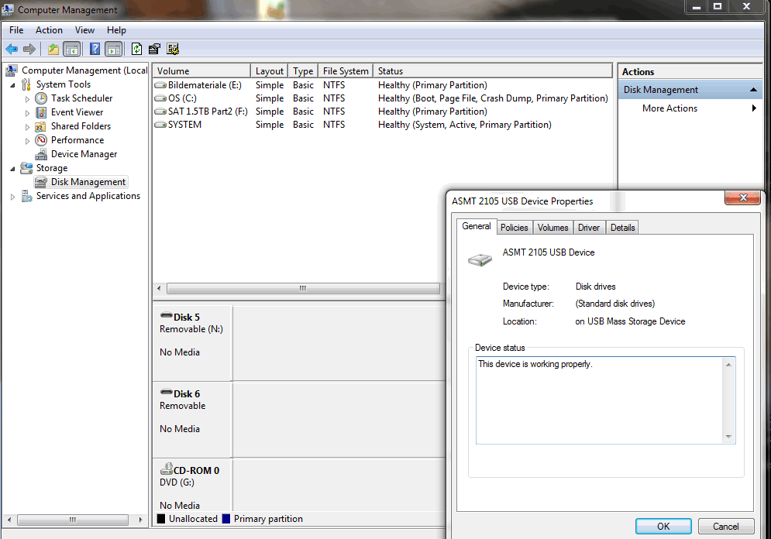Click the blue Help question mark icon
This screenshot has width=771, height=539.
pos(95,49)
